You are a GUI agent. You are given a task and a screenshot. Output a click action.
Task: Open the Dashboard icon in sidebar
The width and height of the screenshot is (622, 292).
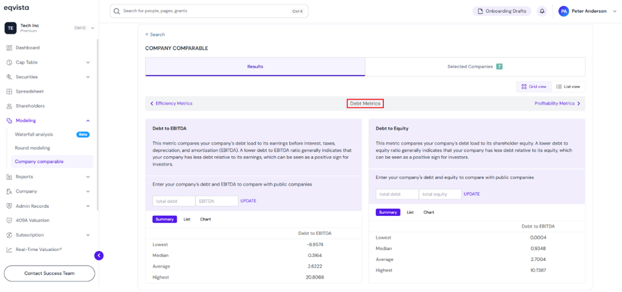(x=9, y=48)
